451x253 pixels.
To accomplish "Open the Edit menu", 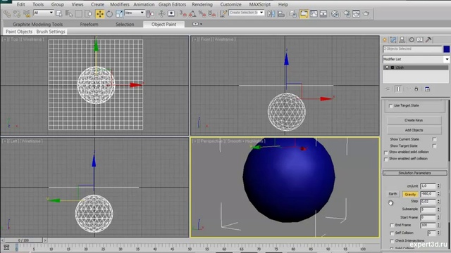I will [x=20, y=4].
